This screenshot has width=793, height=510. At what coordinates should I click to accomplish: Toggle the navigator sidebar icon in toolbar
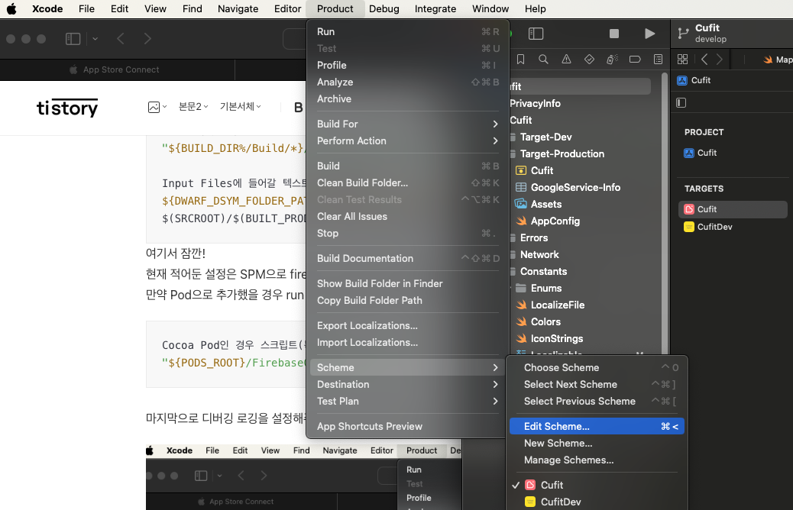(536, 34)
